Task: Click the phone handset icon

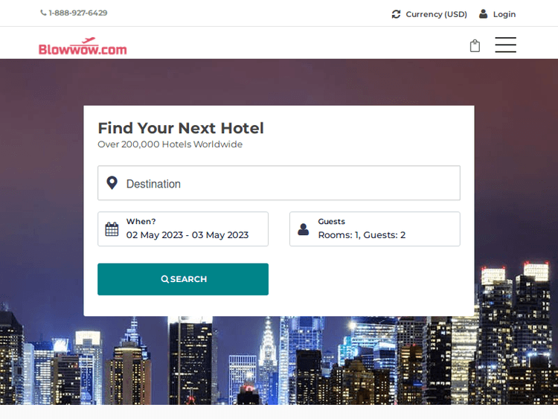Action: pyautogui.click(x=43, y=13)
